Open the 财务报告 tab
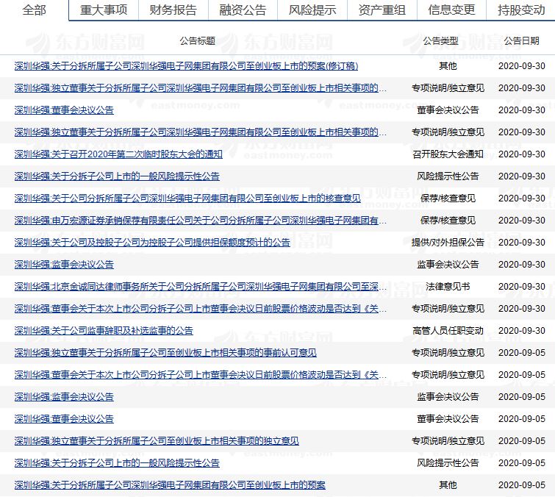 (173, 10)
